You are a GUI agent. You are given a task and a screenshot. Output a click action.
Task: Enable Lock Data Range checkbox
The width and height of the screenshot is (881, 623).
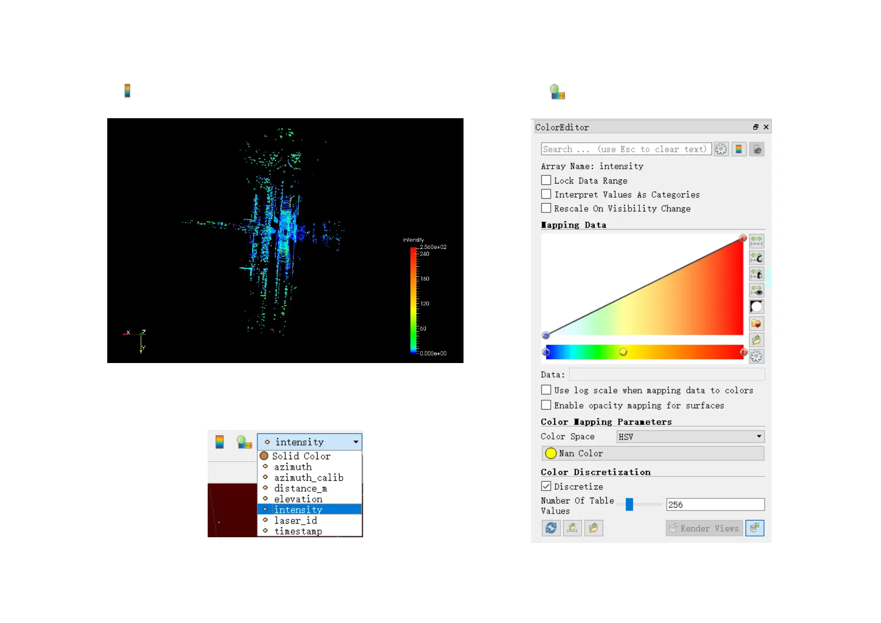[x=546, y=180]
